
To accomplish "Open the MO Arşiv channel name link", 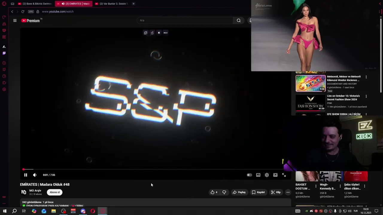I will pyautogui.click(x=35, y=191).
